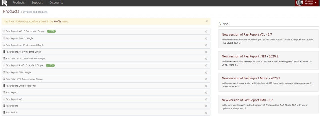Screen dimensions: 320x129
Task: Grab drag handle of FastReport FMX 2 Single
Action: tap(4, 38)
